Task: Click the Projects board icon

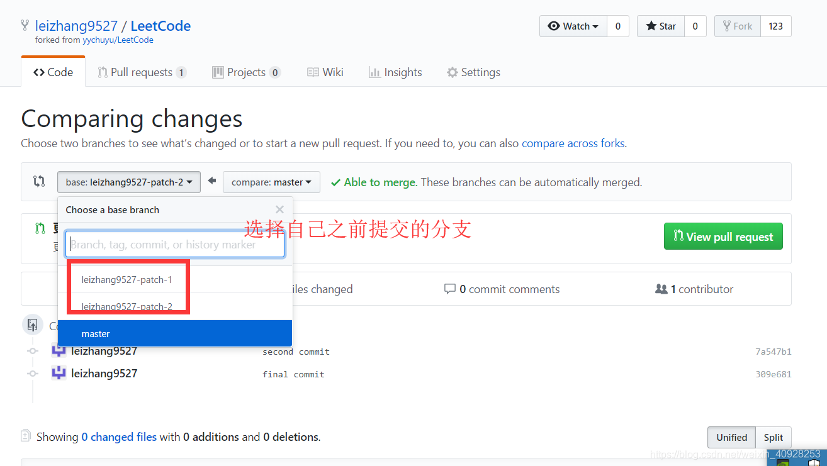Action: [218, 72]
